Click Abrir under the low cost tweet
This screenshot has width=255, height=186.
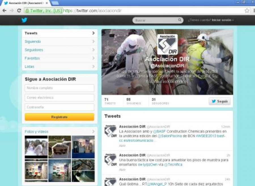click(x=122, y=170)
